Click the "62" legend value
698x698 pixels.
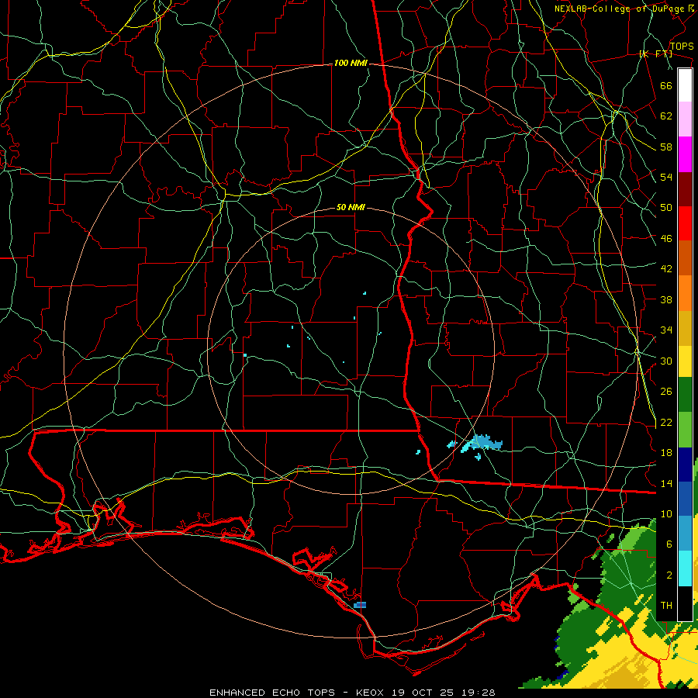[666, 116]
